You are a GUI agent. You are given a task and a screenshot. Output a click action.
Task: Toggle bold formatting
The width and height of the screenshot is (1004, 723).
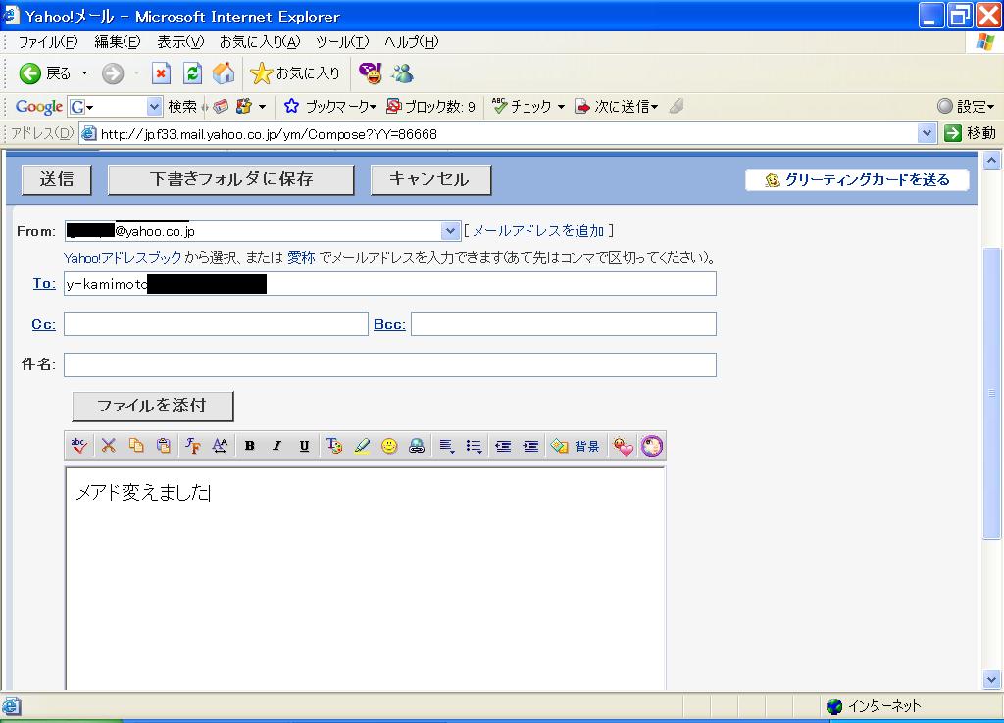click(x=250, y=446)
